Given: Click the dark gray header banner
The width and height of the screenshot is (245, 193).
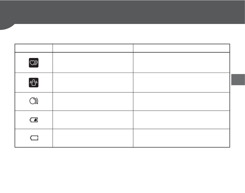Looking at the screenshot, I should pyautogui.click(x=123, y=12).
